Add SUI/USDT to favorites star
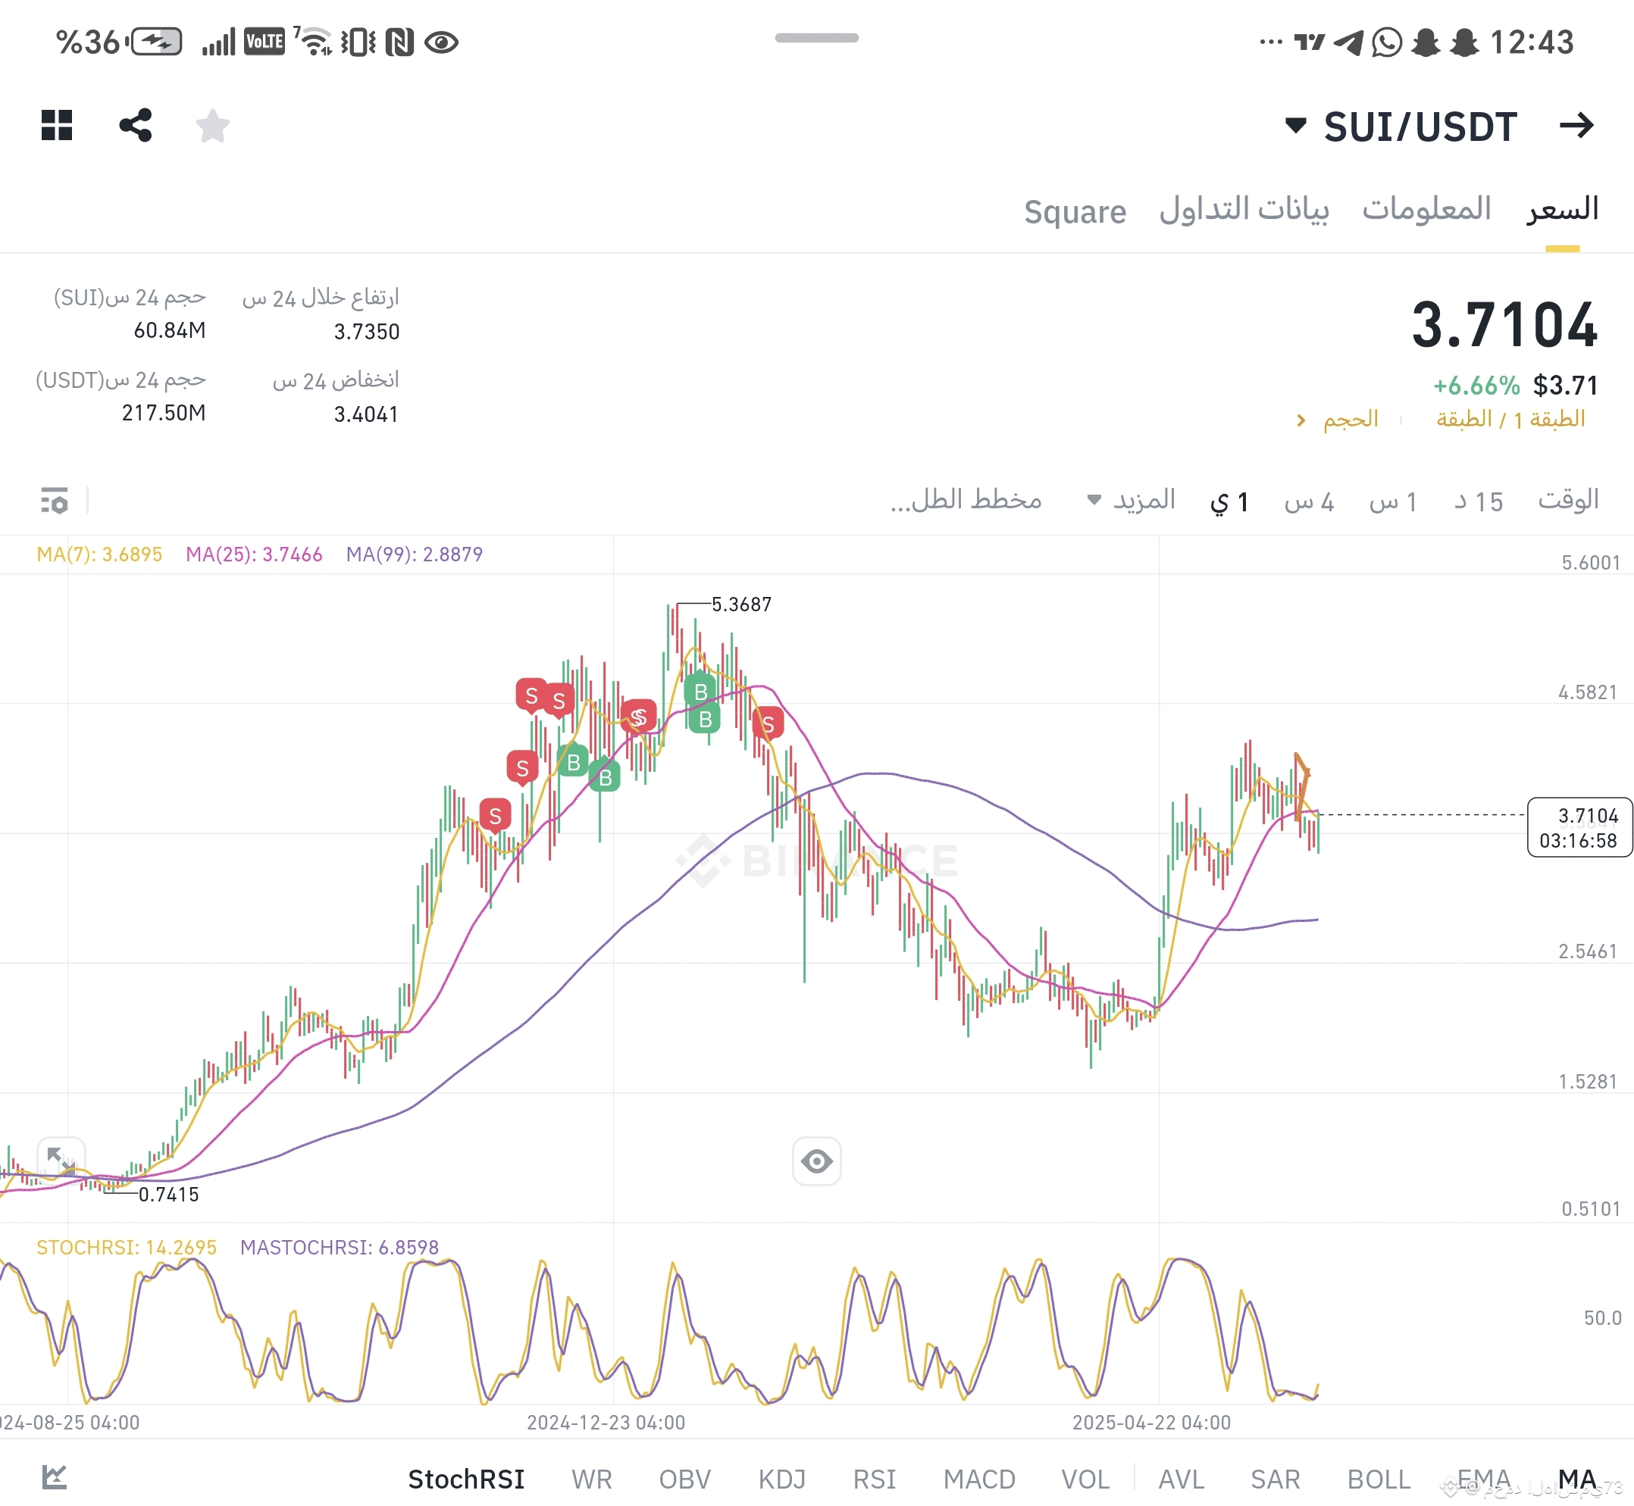The image size is (1634, 1506). [213, 126]
